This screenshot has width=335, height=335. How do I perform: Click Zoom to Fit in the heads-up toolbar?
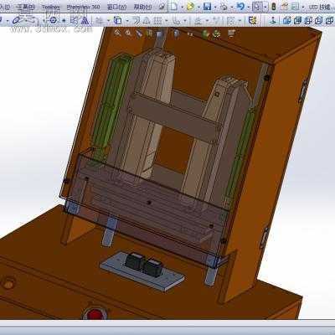click(x=117, y=33)
